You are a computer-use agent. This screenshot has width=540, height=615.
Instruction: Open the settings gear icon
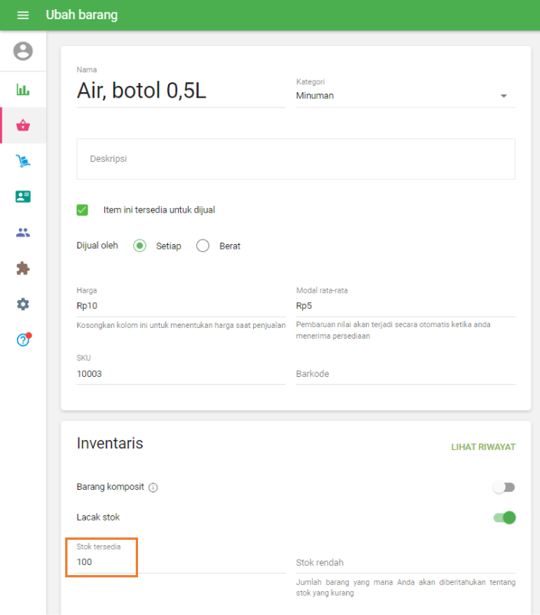pyautogui.click(x=23, y=304)
